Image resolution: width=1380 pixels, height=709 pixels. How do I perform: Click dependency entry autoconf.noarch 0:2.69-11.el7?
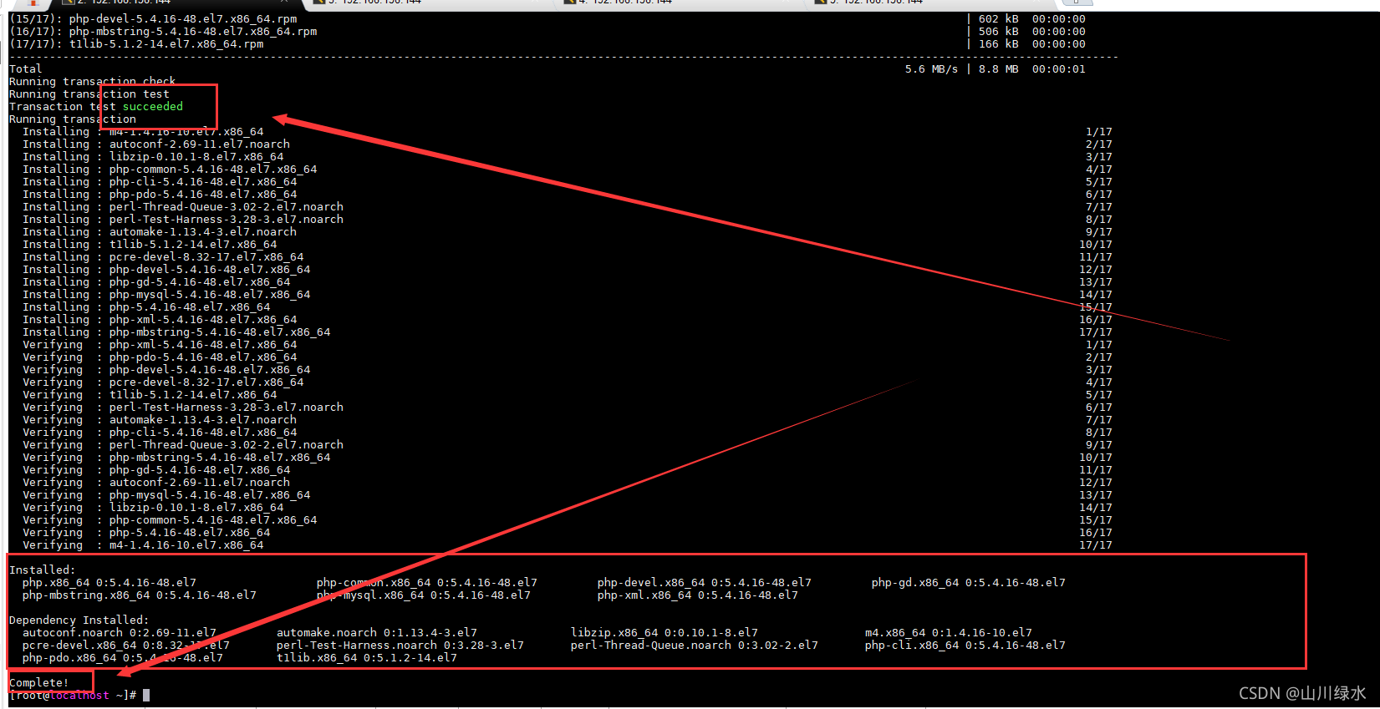(120, 632)
